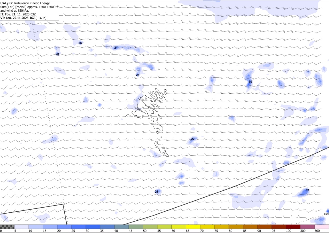Click the checkered 0–5 swatch in color scale
Image resolution: width=329 pixels, height=233 pixels.
(x=7, y=227)
